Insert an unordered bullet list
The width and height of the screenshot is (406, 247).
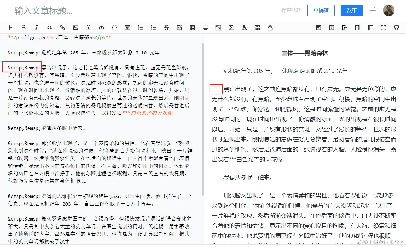(x=140, y=28)
